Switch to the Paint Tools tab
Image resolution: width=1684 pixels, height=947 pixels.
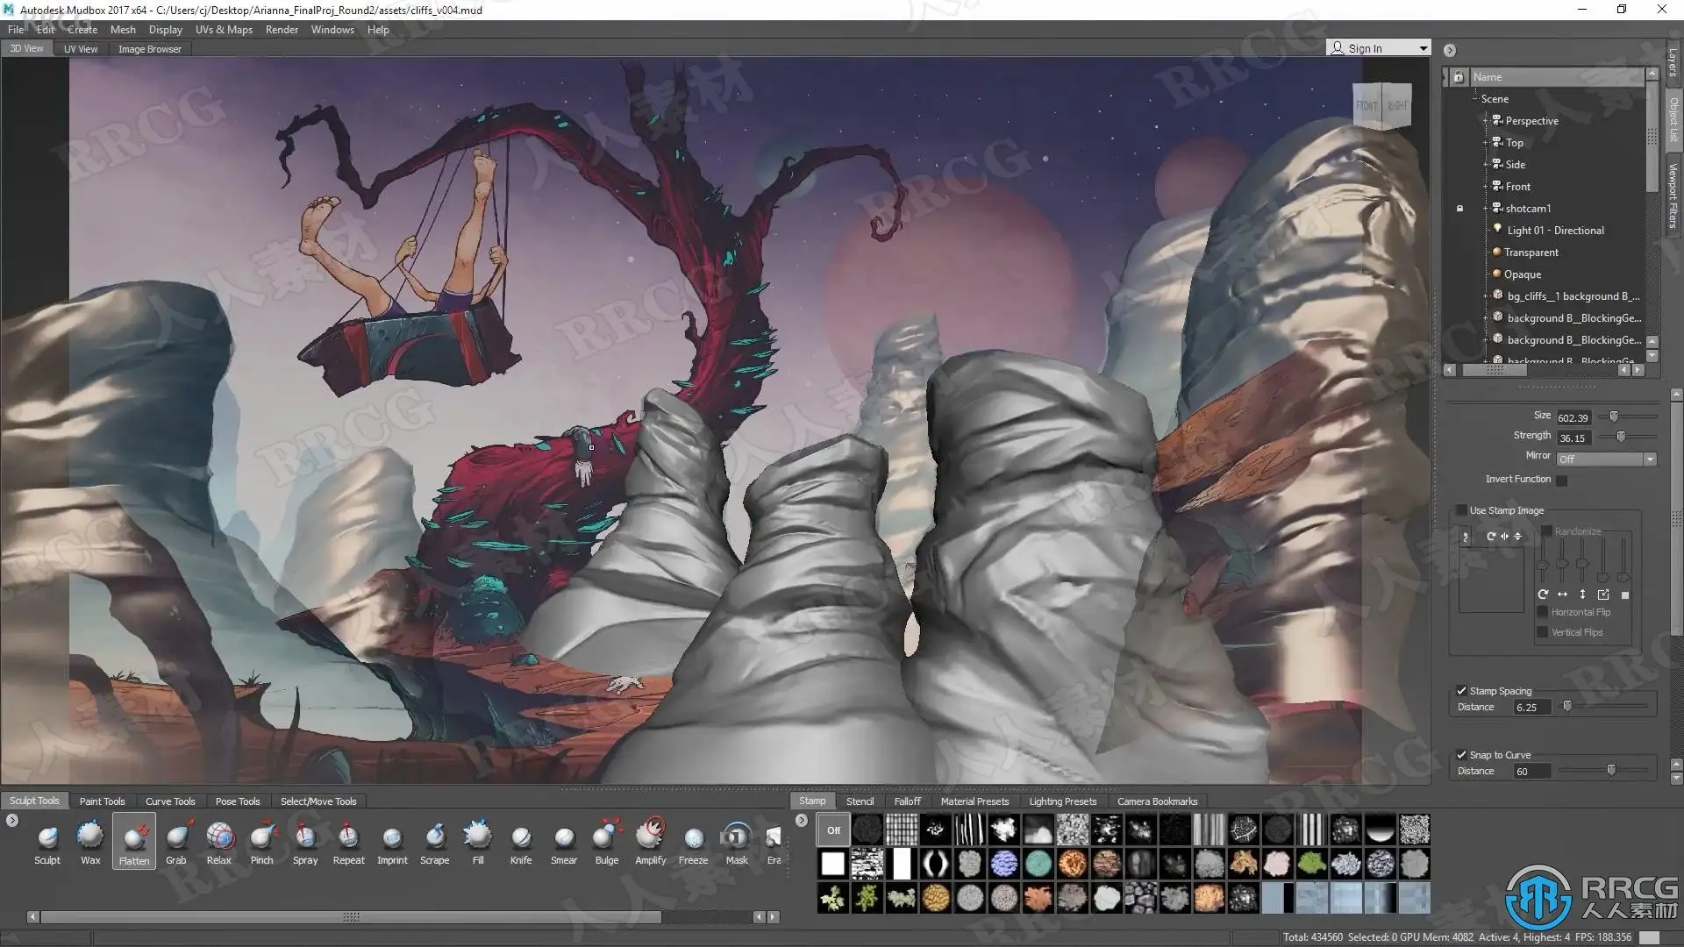[102, 801]
